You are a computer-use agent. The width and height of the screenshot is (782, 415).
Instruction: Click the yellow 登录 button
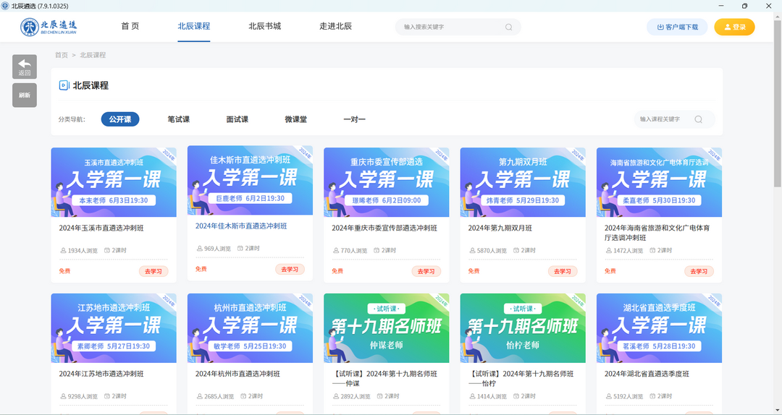click(735, 27)
